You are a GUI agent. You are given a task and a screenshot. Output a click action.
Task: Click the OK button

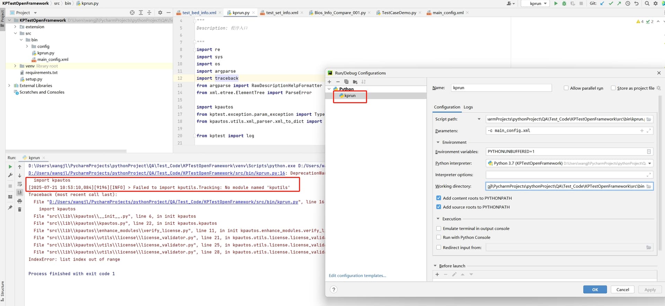(x=595, y=290)
